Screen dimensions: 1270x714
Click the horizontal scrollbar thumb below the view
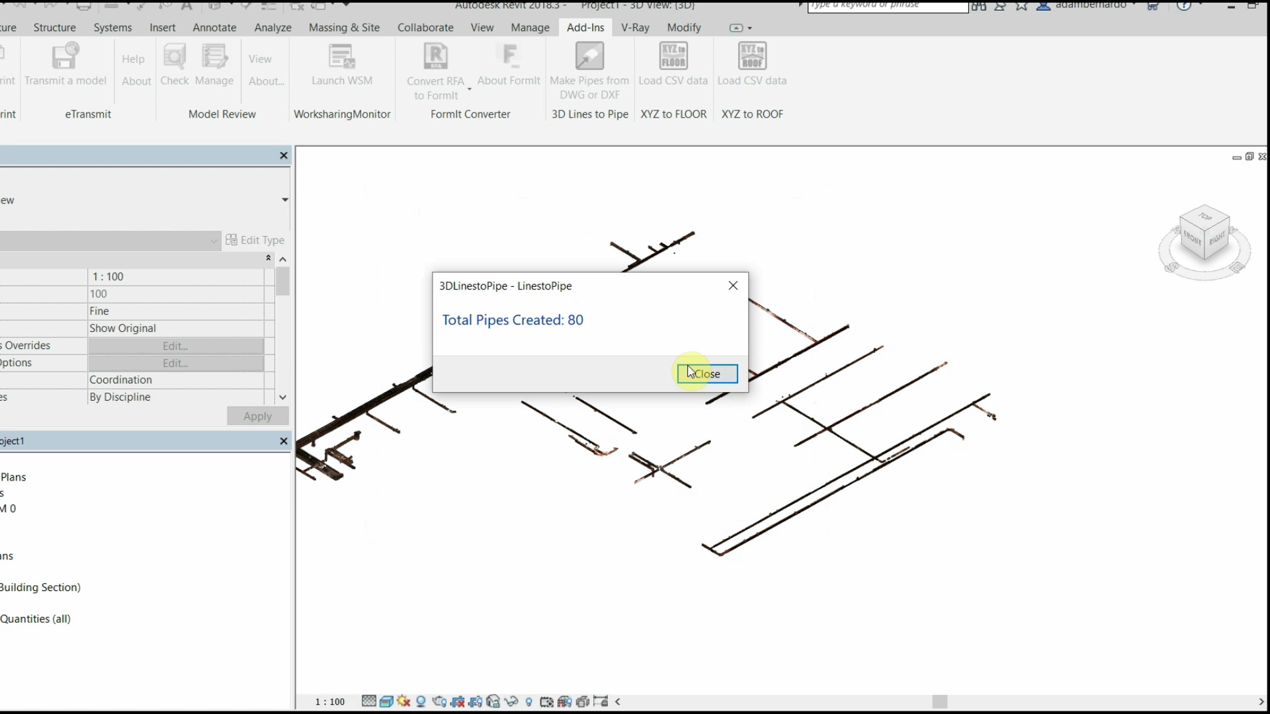(939, 702)
